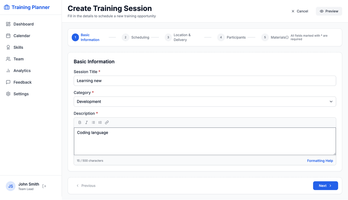Insert a numbered list in the description
Viewport: 348px width, 200px height.
[x=100, y=122]
